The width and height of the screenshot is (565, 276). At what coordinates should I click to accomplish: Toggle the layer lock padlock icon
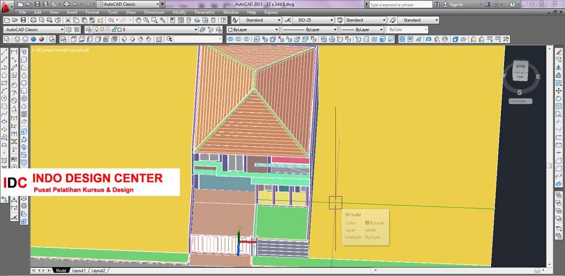114,30
